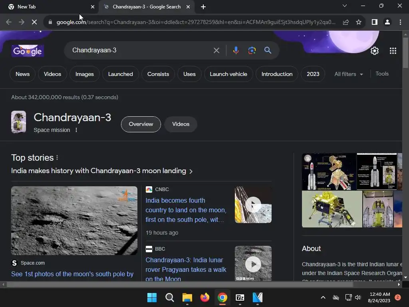
Task: Open Top stories options menu
Action: 57,157
